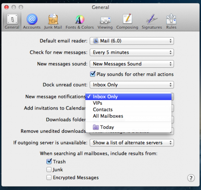
Task: Click the Add invitations to Calendar label
Action: click(55, 108)
